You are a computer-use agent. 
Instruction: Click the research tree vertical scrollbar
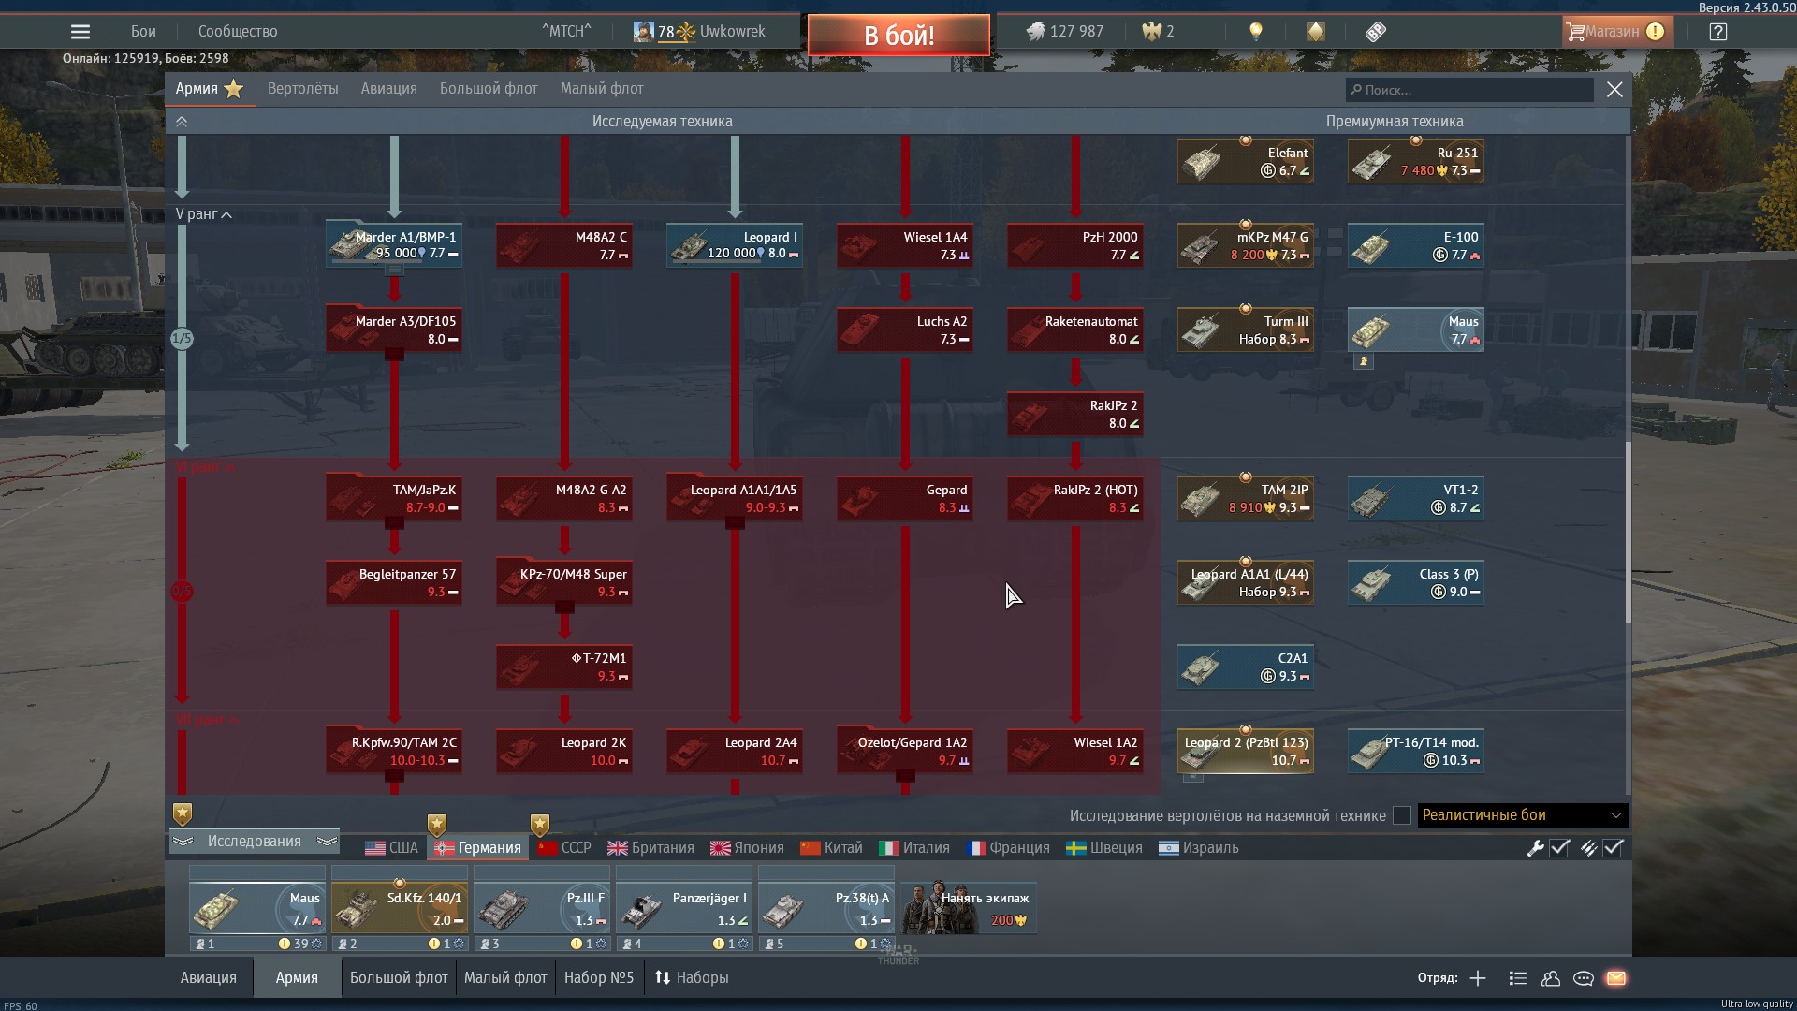pos(1628,531)
